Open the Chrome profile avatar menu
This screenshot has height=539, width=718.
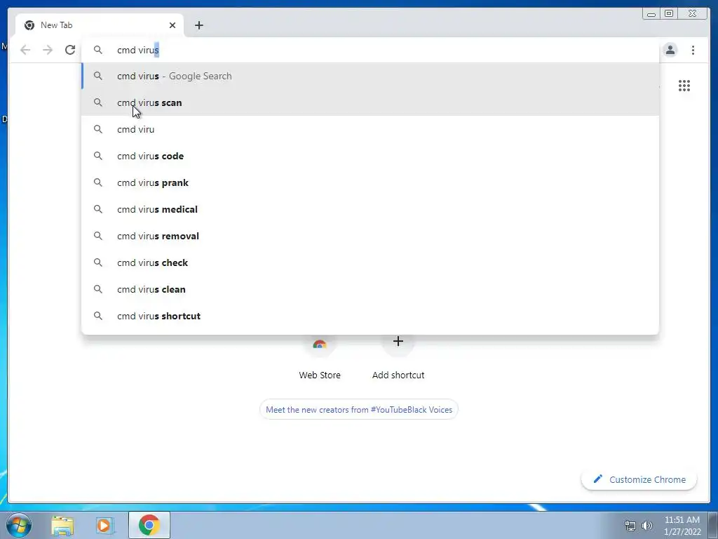(670, 50)
